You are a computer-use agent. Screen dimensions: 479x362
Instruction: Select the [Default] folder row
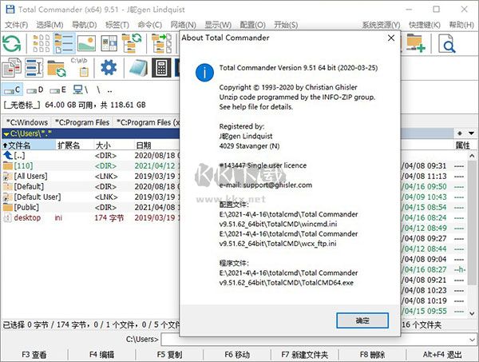point(91,187)
